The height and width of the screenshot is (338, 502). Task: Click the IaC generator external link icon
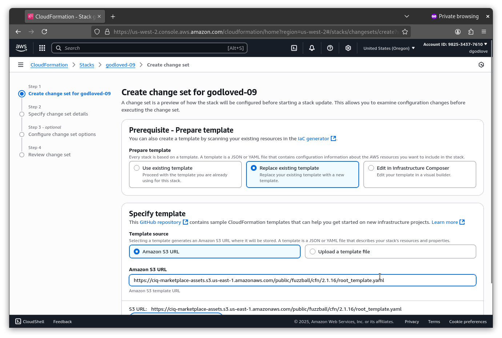click(333, 138)
